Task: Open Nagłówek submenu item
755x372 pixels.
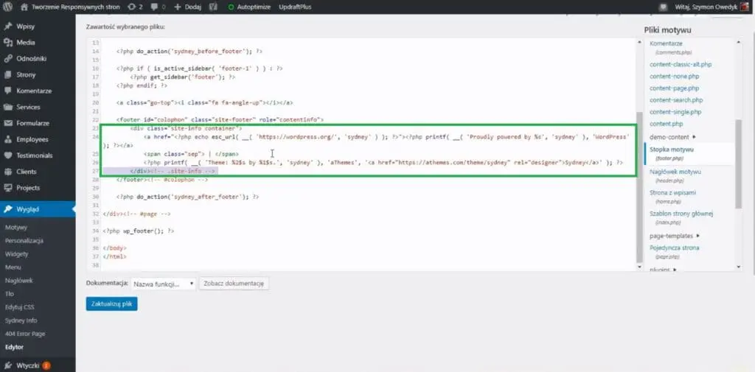Action: click(x=18, y=281)
